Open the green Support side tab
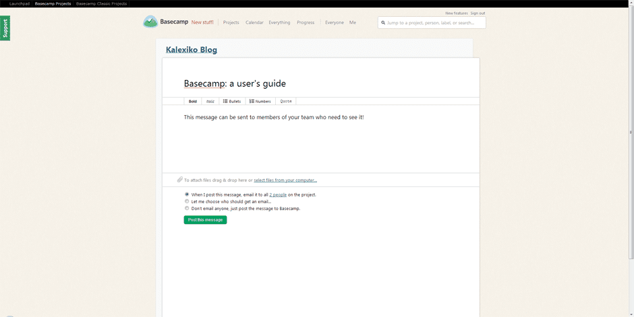 pyautogui.click(x=5, y=28)
